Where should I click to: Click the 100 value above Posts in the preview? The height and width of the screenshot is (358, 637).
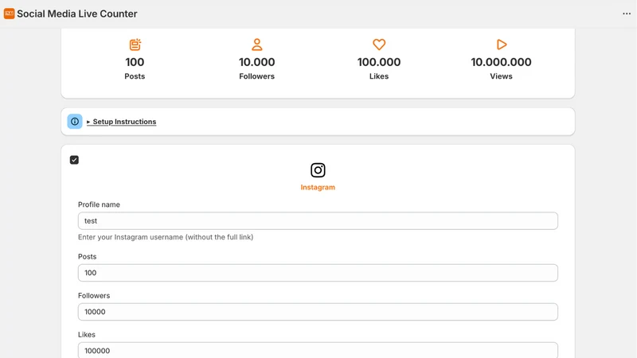tap(135, 62)
